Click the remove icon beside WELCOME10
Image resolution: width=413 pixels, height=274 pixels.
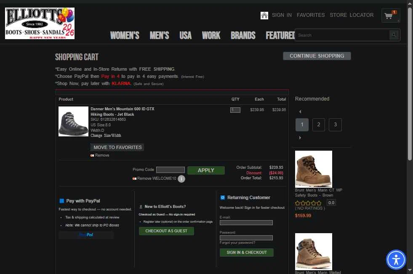[134, 178]
